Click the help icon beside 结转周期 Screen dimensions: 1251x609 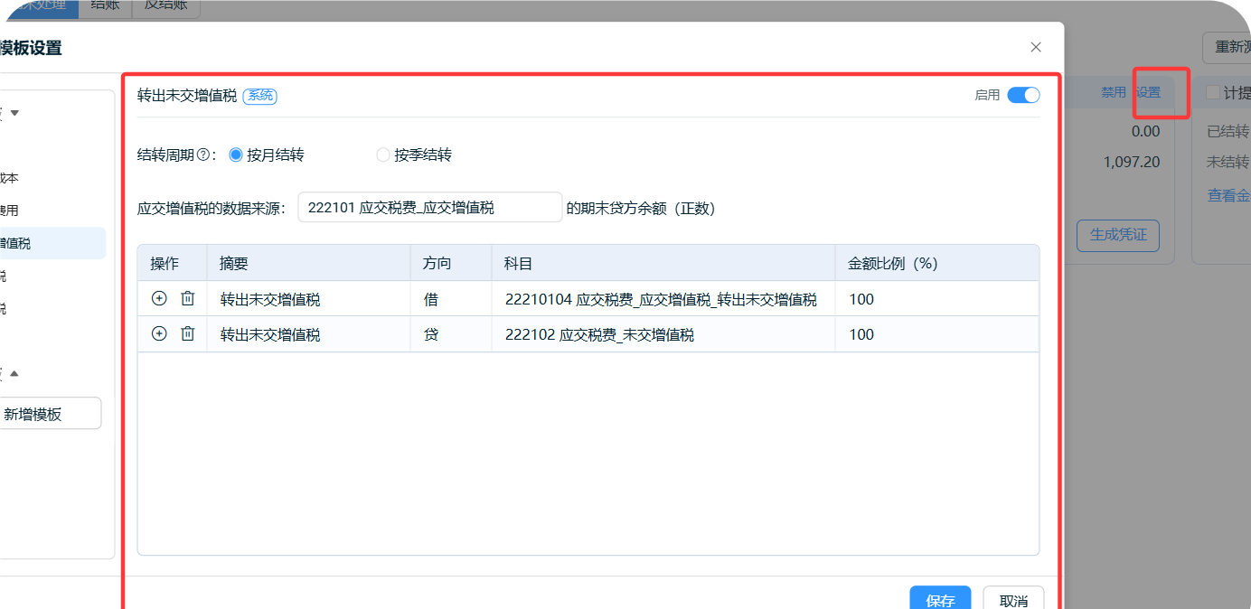[x=203, y=155]
